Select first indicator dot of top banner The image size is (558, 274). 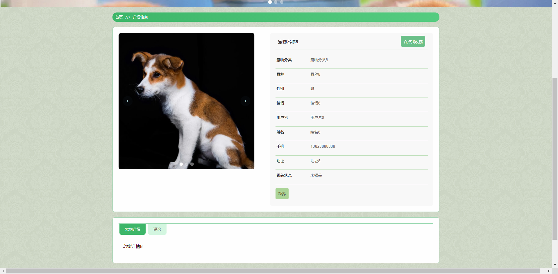pos(270,2)
